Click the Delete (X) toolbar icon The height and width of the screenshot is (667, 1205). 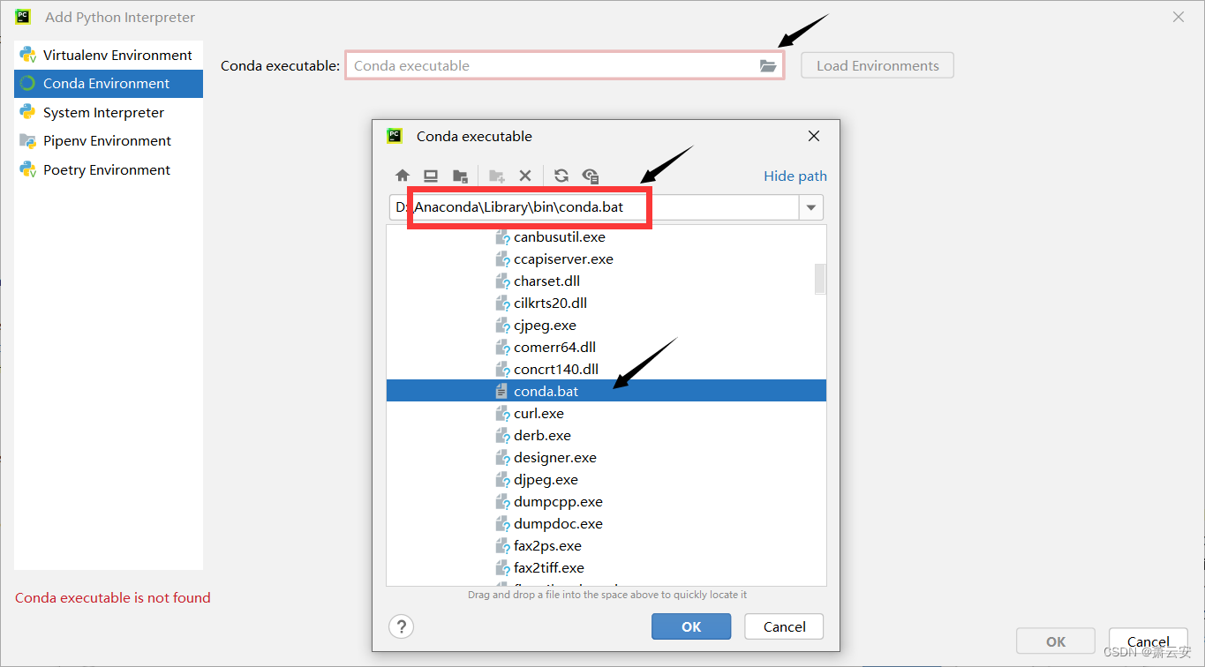point(525,176)
